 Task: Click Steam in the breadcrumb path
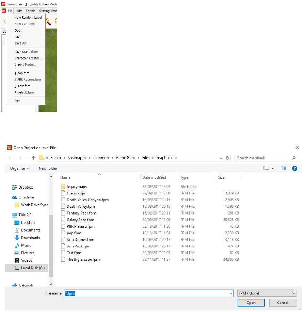click(x=55, y=158)
